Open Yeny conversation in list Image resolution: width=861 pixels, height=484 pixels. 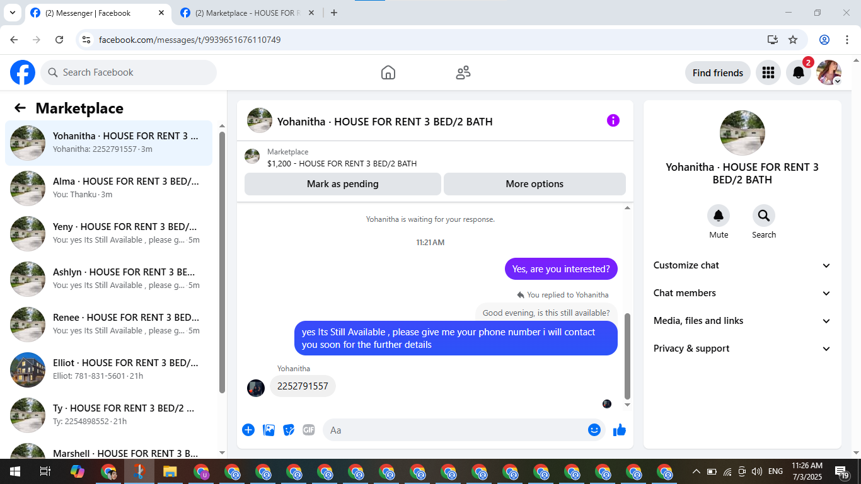point(109,234)
